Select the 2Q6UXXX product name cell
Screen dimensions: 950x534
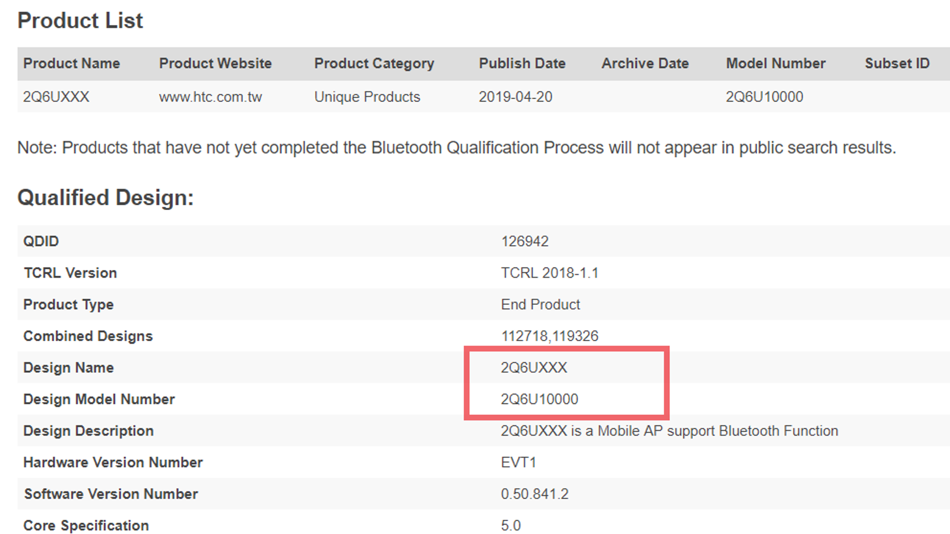point(56,97)
